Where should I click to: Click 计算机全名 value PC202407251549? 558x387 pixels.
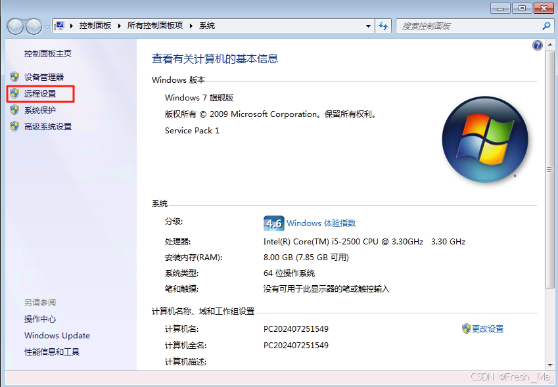pyautogui.click(x=296, y=345)
